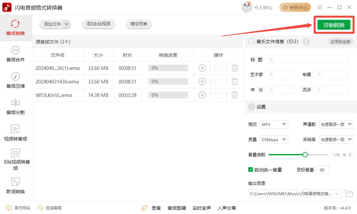Select 音频分割 from the sidebar

click(15, 107)
